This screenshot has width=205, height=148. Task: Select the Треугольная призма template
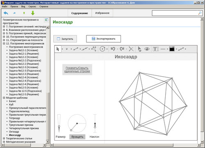point(21,125)
